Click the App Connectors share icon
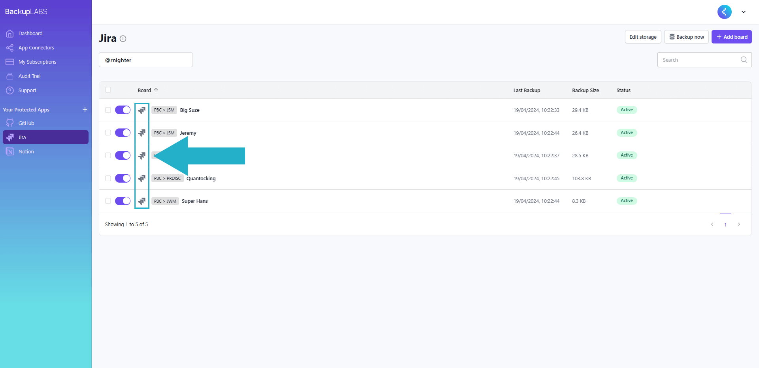The image size is (759, 368). pyautogui.click(x=10, y=48)
